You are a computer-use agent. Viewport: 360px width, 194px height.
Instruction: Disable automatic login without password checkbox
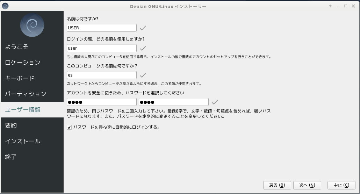69,127
